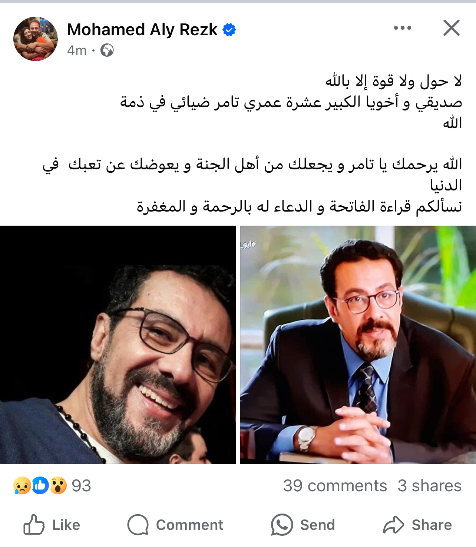Open Mohamed Aly Rezk profile name link
This screenshot has width=476, height=548.
[x=142, y=30]
